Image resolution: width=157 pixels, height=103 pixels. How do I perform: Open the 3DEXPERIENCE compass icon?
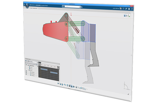pyautogui.click(x=27, y=6)
